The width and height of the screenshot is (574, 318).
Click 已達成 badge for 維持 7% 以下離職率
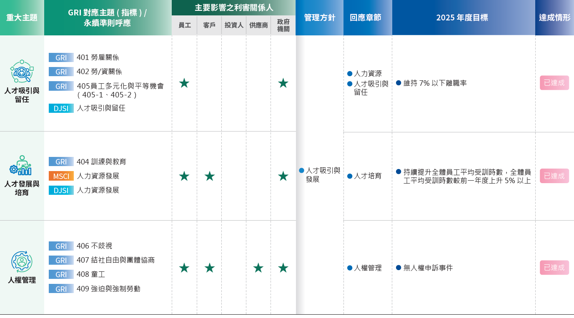coord(554,83)
